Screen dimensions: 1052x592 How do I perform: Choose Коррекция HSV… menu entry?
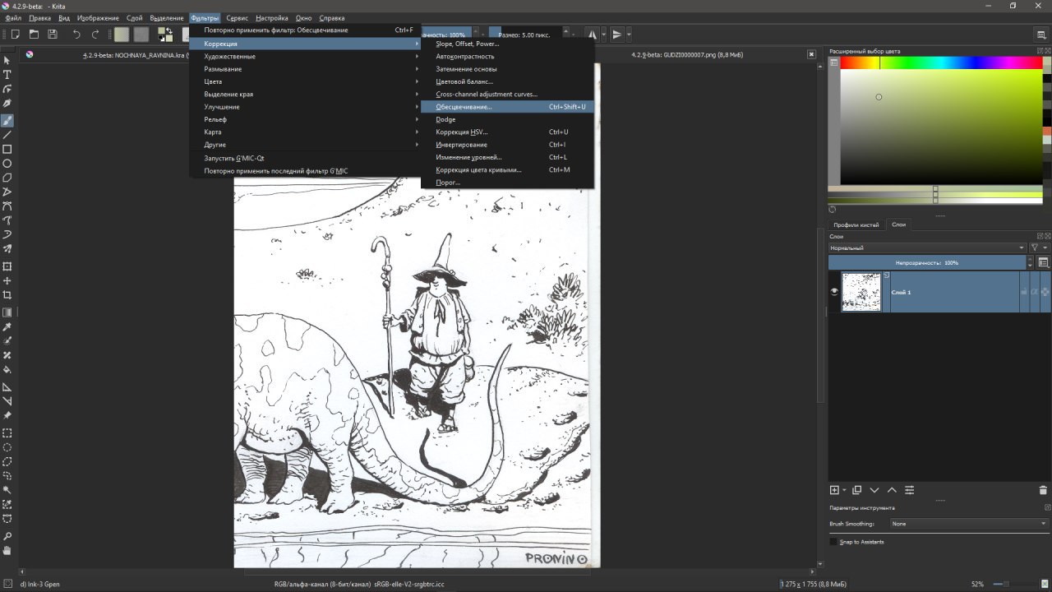coord(507,132)
